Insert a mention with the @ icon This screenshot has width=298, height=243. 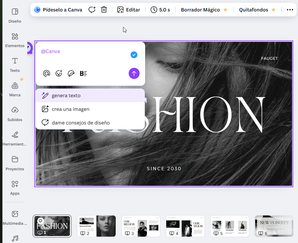pyautogui.click(x=46, y=73)
